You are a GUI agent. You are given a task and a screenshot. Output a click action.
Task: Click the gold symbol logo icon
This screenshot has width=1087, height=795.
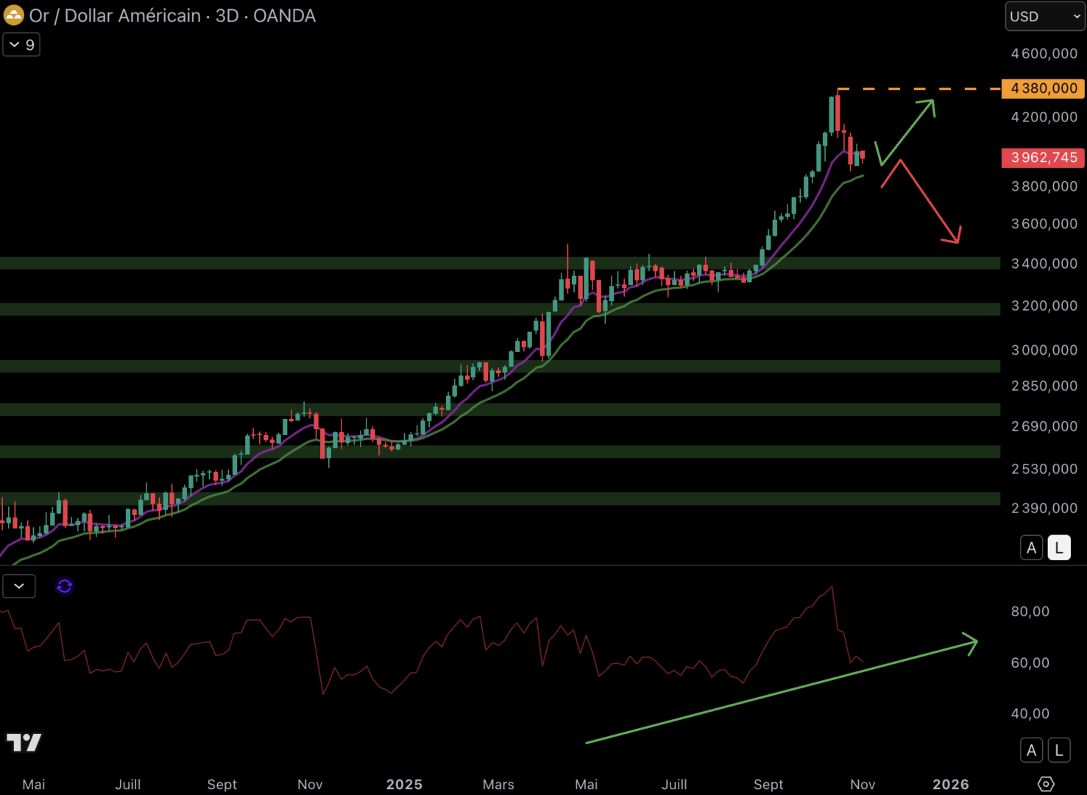click(x=14, y=15)
